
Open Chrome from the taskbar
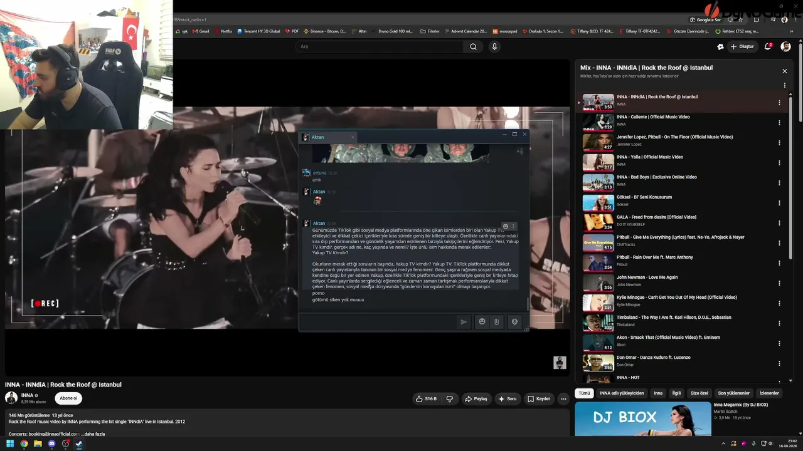(24, 444)
